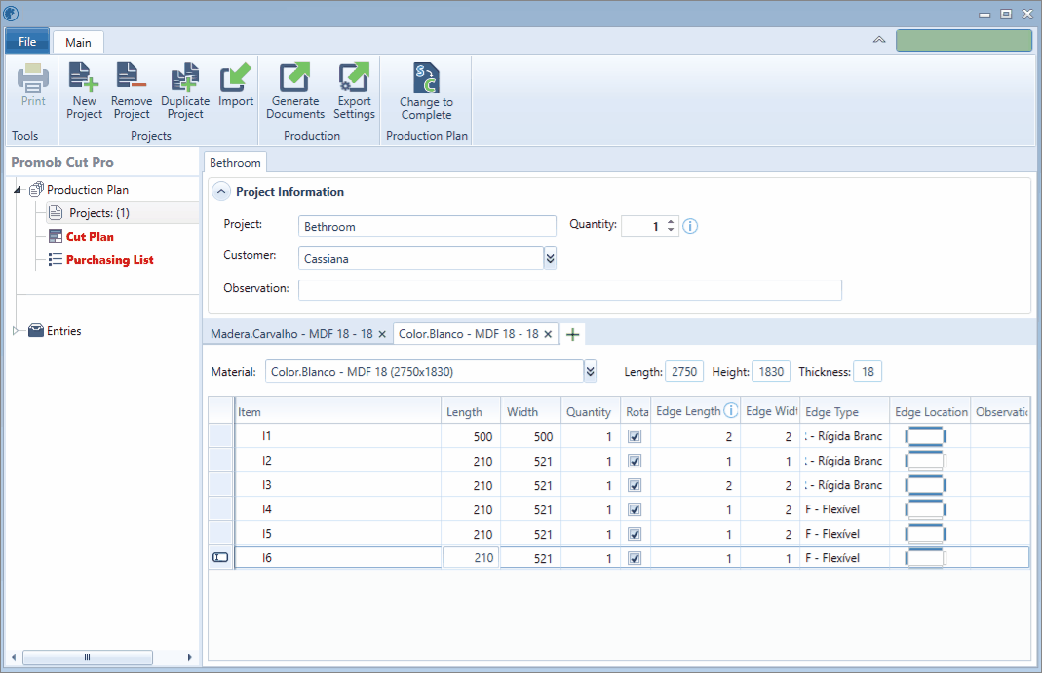Screen dimensions: 1042x673
Task: Sort table by Quantity column header
Action: 591,411
